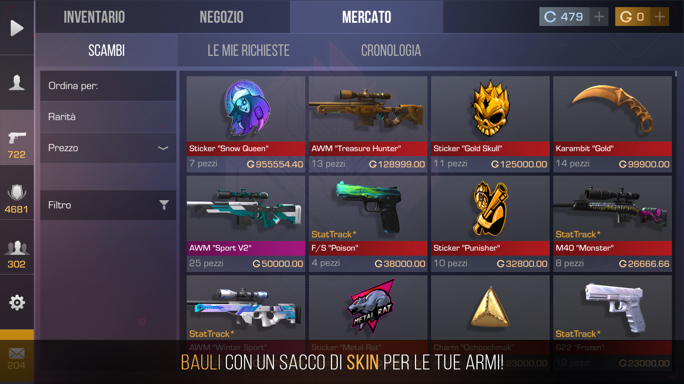Add gold currency with the plus icon
The height and width of the screenshot is (384, 684).
pos(660,17)
